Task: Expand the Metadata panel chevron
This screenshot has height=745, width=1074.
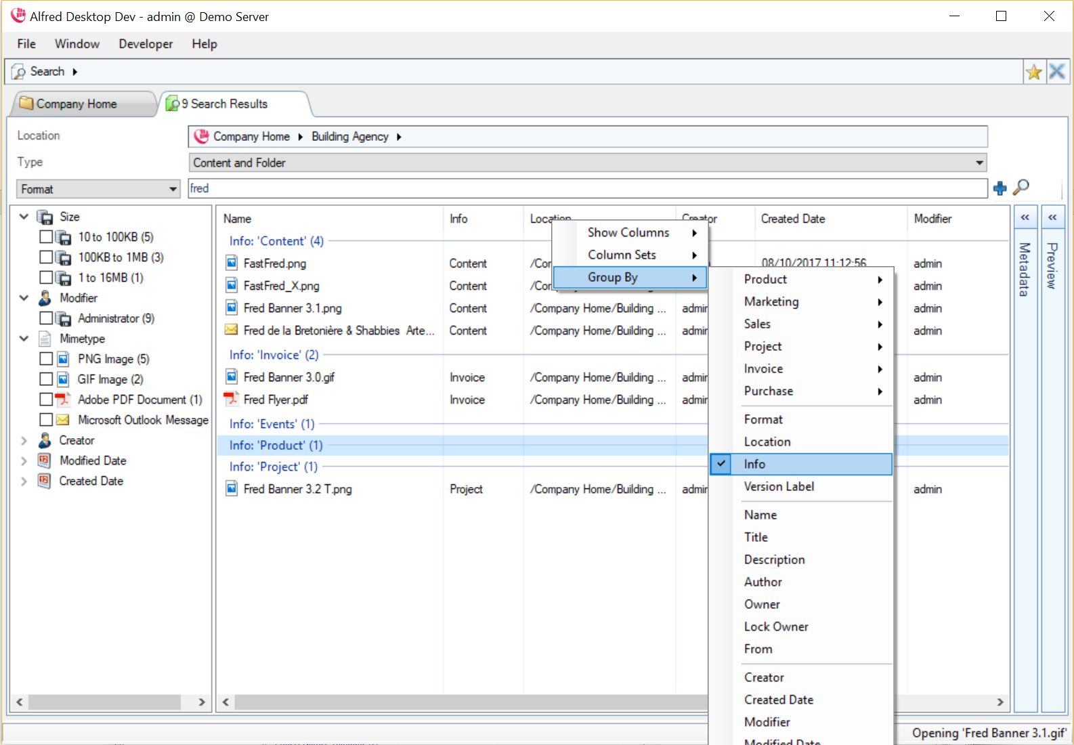Action: pyautogui.click(x=1025, y=217)
